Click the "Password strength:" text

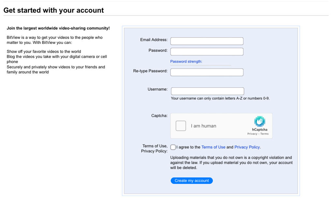point(186,61)
